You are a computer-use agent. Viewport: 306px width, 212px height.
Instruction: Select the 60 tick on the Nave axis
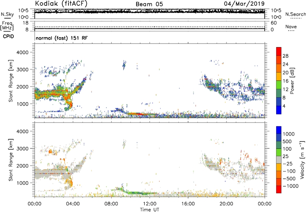pyautogui.click(x=273, y=23)
